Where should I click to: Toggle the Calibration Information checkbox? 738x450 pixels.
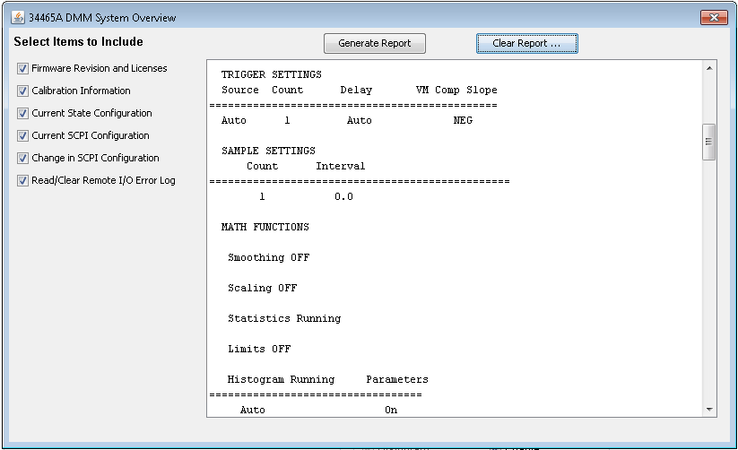click(x=22, y=91)
